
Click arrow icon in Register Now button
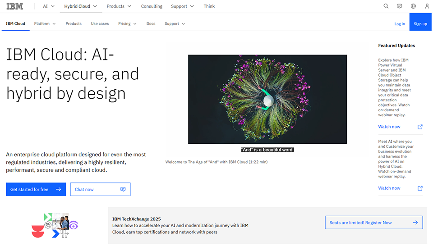tap(415, 223)
